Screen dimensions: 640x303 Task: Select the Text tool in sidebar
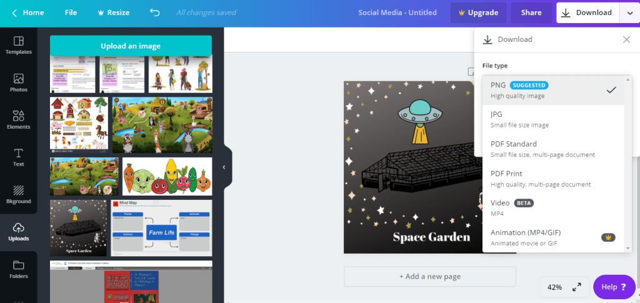[18, 157]
